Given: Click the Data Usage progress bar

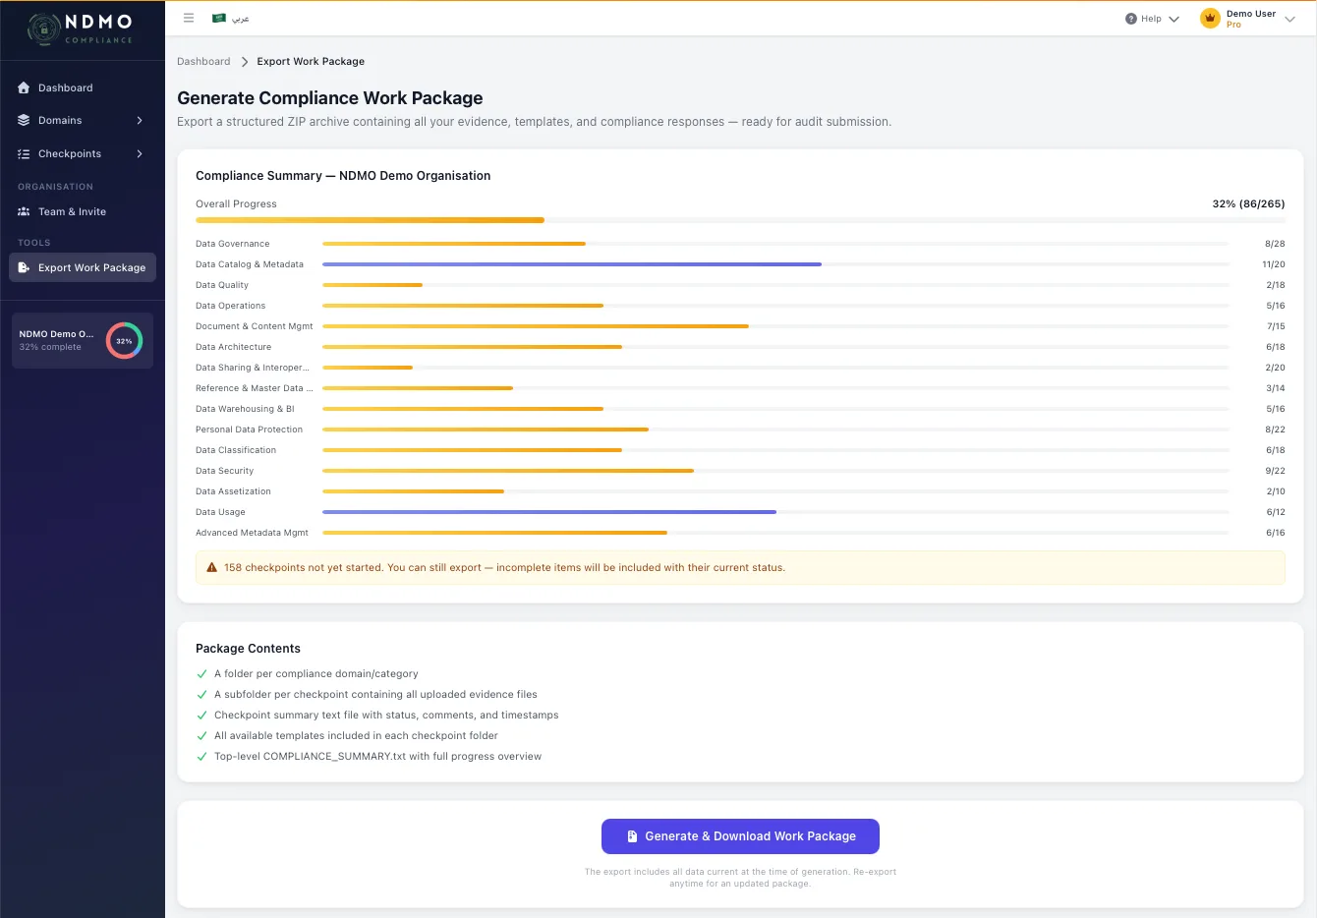Looking at the screenshot, I should tap(775, 512).
